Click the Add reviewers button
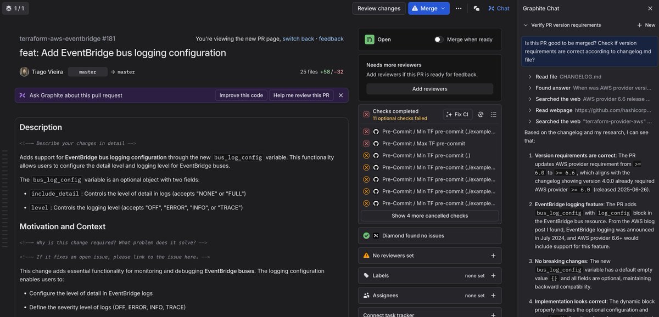Viewport: 659px width, 317px height. coord(429,89)
